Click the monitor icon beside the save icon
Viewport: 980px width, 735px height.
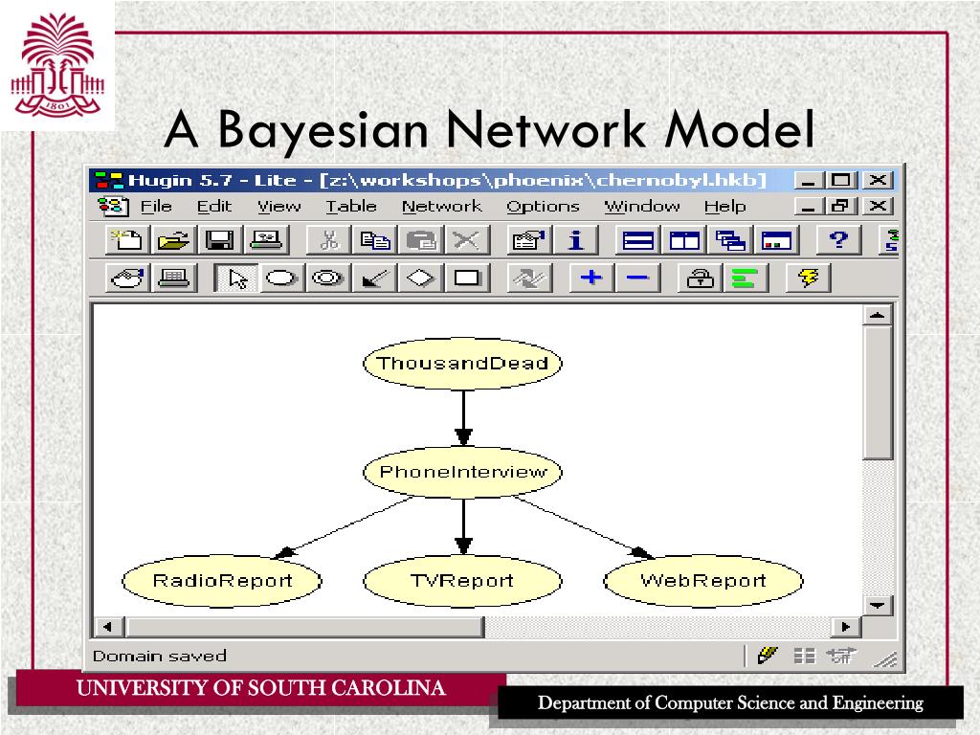[266, 240]
